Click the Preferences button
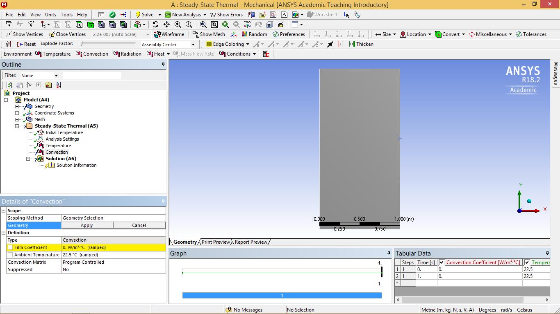 click(289, 34)
